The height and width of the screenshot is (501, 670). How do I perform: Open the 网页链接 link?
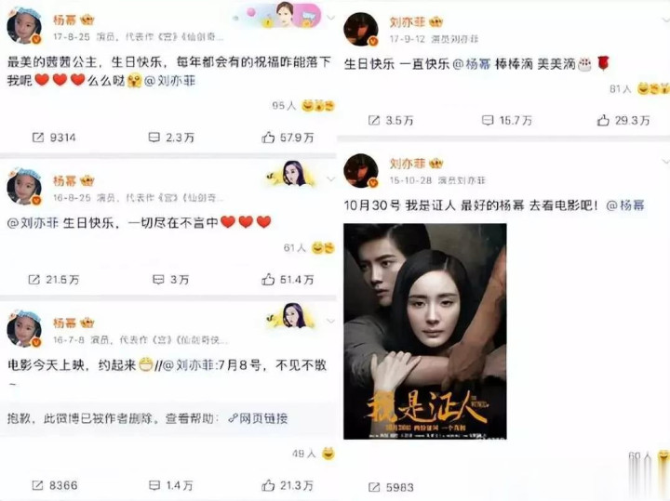pos(258,418)
